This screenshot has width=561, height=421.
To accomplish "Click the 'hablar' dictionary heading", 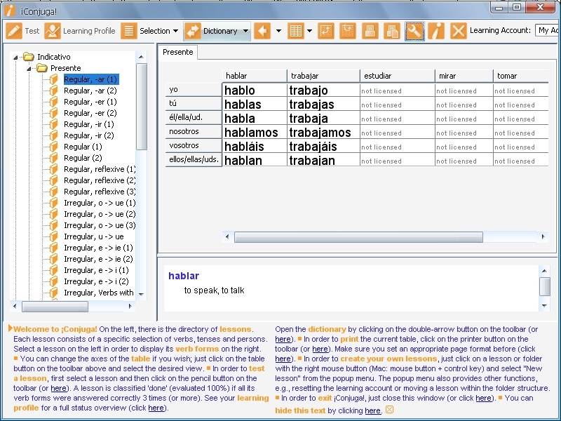I will tap(184, 276).
